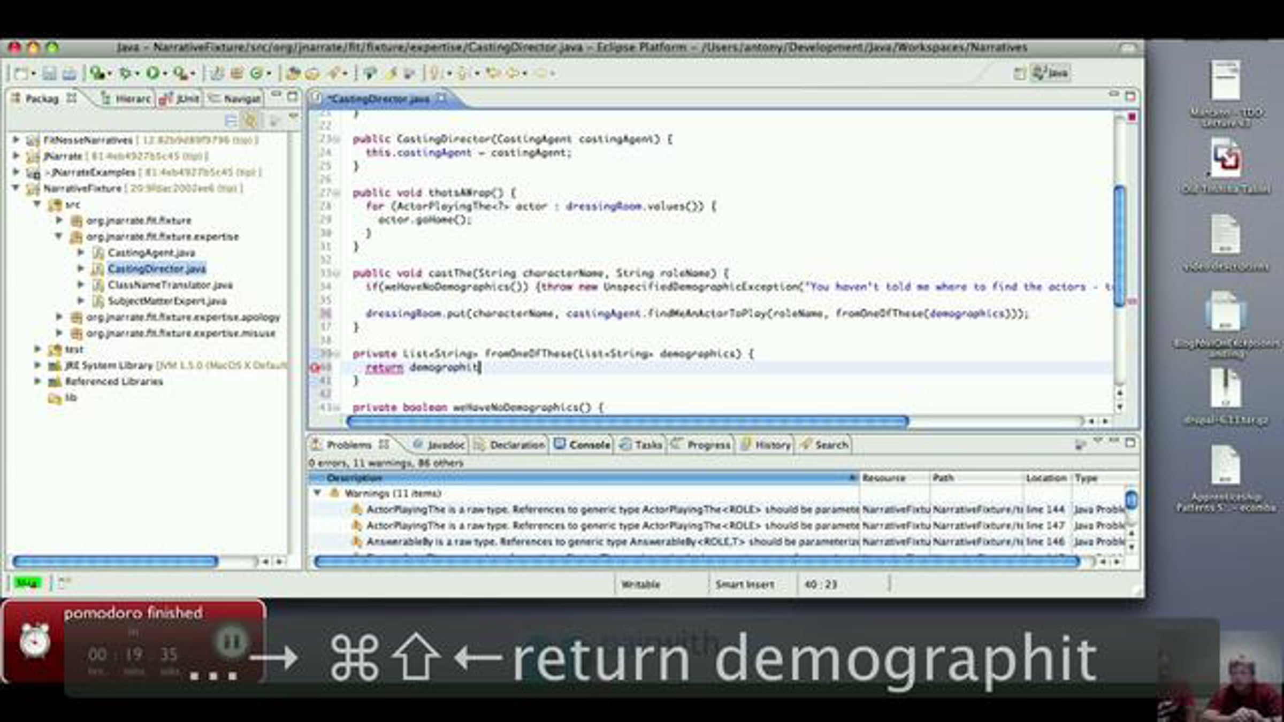The image size is (1284, 722).
Task: Click the Print toolbar icon
Action: tap(70, 73)
